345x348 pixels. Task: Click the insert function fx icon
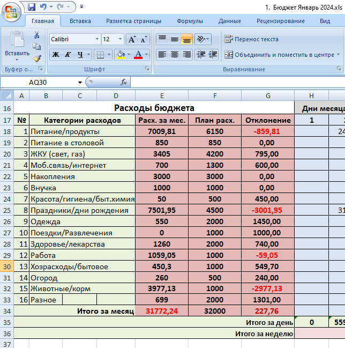coord(124,82)
